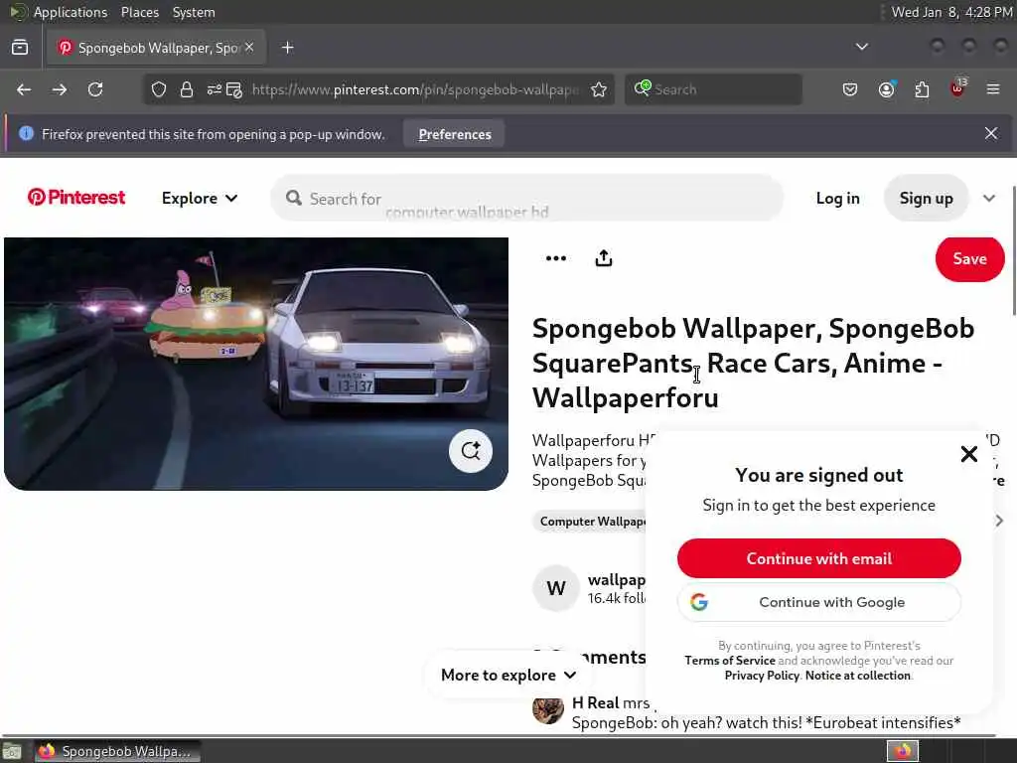Bookmark this page with the star icon

(599, 89)
